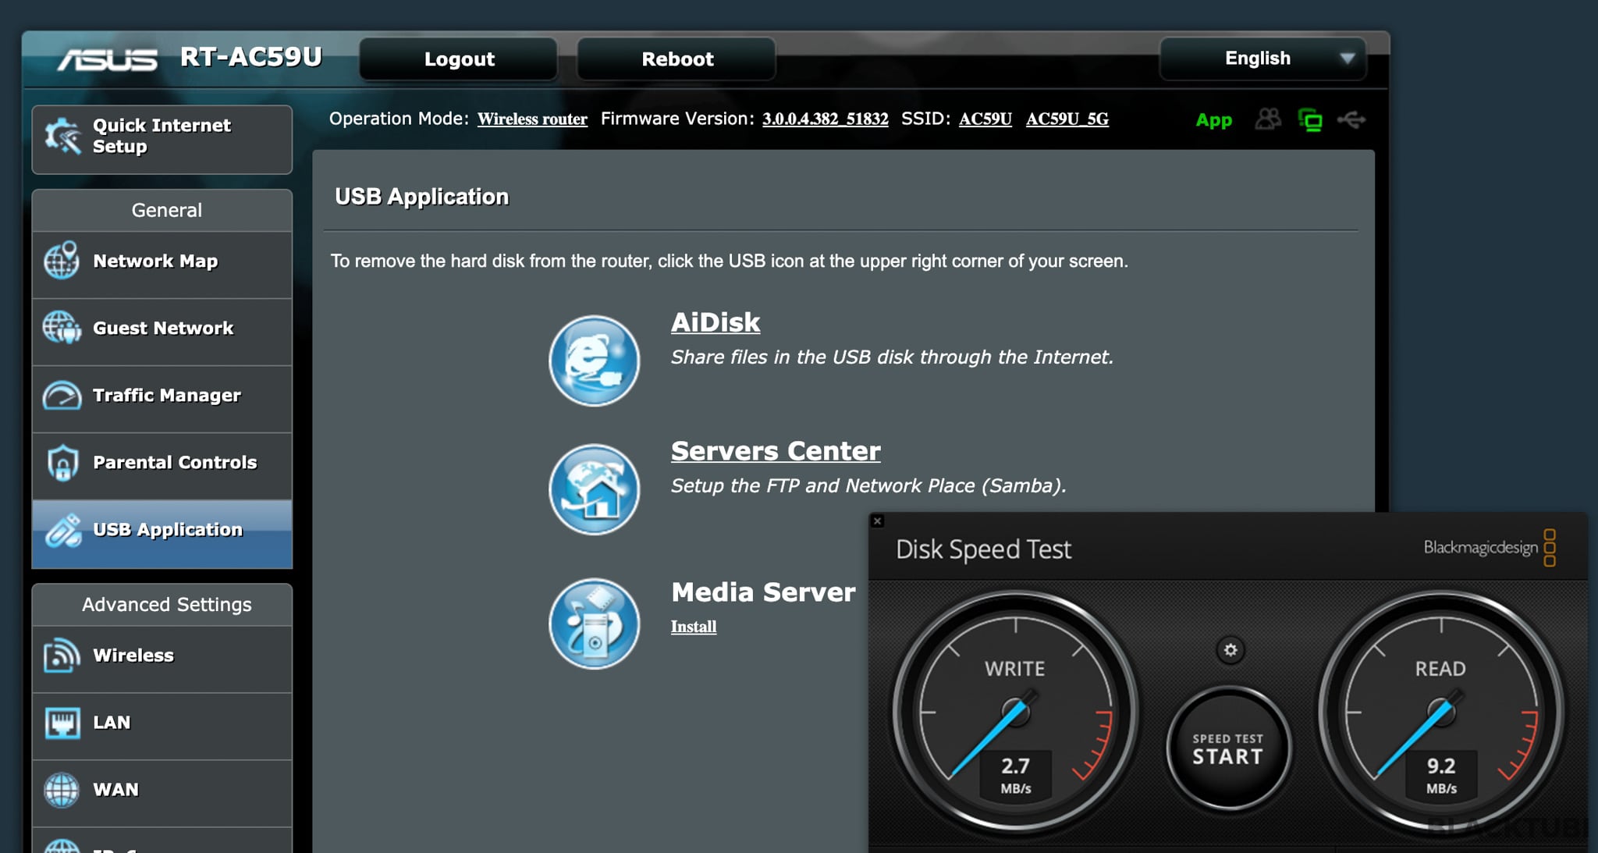Click the green App link
1598x853 pixels.
(1213, 120)
